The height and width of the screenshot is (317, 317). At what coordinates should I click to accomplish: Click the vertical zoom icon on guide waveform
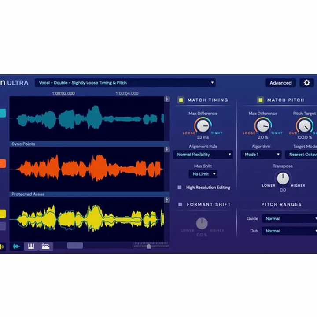click(167, 99)
